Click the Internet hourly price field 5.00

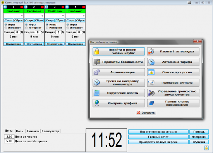[9, 141]
